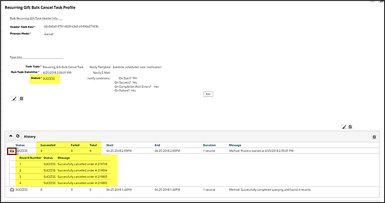Click the edit-note icon beside Task Info pencil
This screenshot has height=203, width=385.
click(21, 99)
